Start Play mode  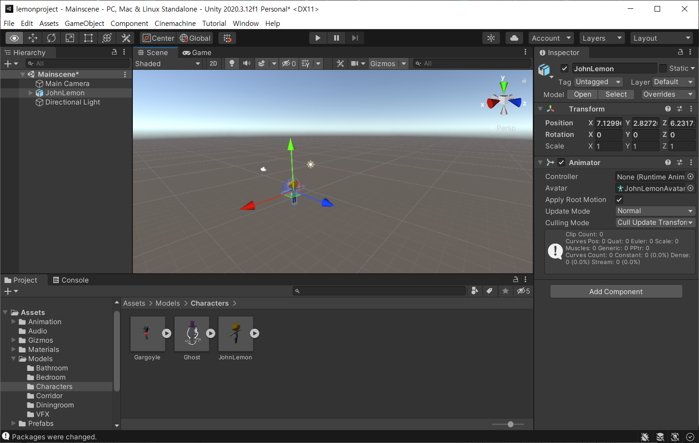(x=318, y=38)
